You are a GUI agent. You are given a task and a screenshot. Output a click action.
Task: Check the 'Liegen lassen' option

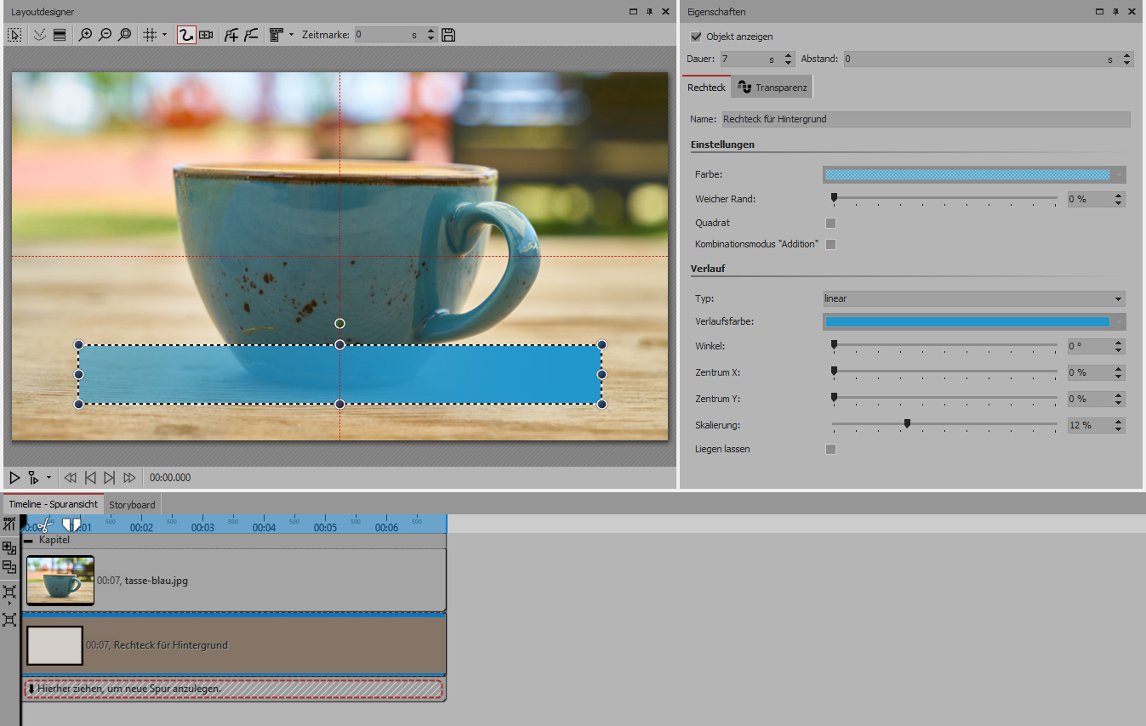pos(831,449)
